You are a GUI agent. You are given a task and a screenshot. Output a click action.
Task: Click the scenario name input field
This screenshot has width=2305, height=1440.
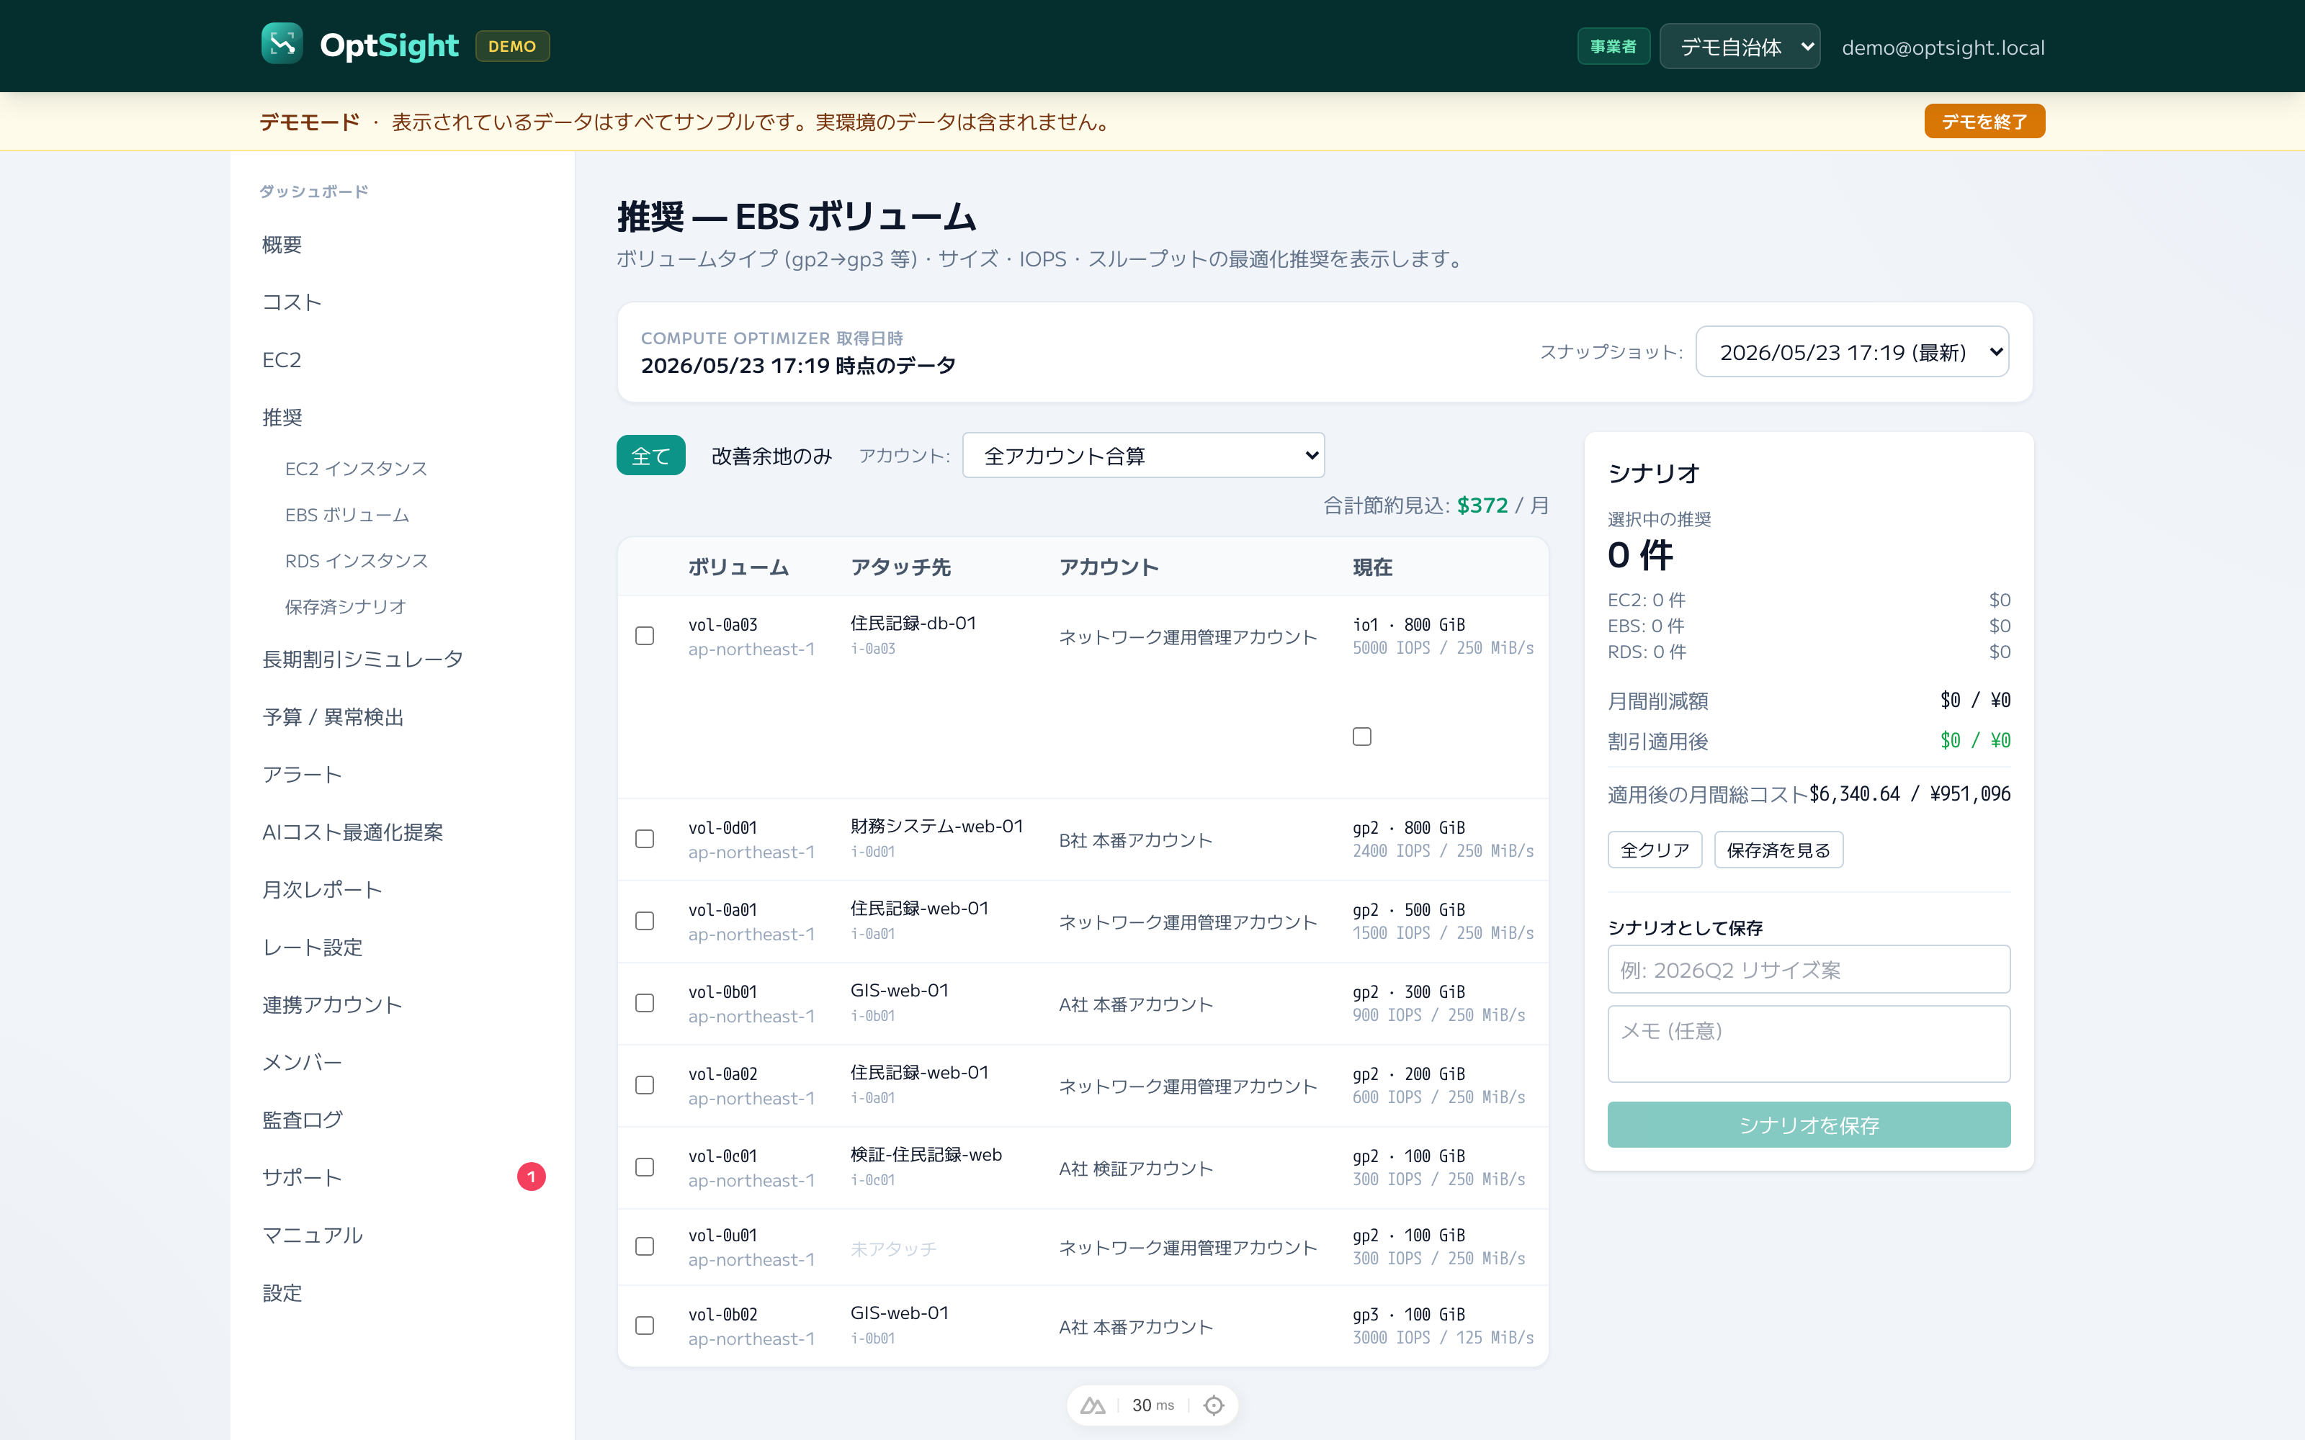click(x=1809, y=970)
